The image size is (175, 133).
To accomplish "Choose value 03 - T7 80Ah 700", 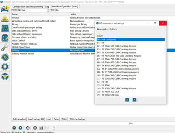I will (x=131, y=49).
